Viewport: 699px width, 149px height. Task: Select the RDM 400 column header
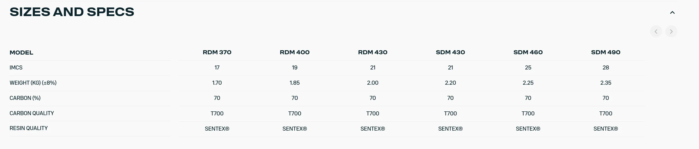[295, 52]
